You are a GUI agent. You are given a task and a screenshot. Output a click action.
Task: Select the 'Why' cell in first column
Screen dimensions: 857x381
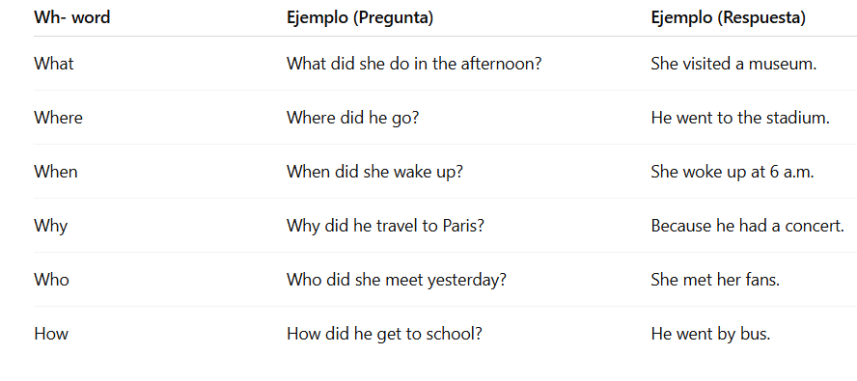(x=51, y=227)
